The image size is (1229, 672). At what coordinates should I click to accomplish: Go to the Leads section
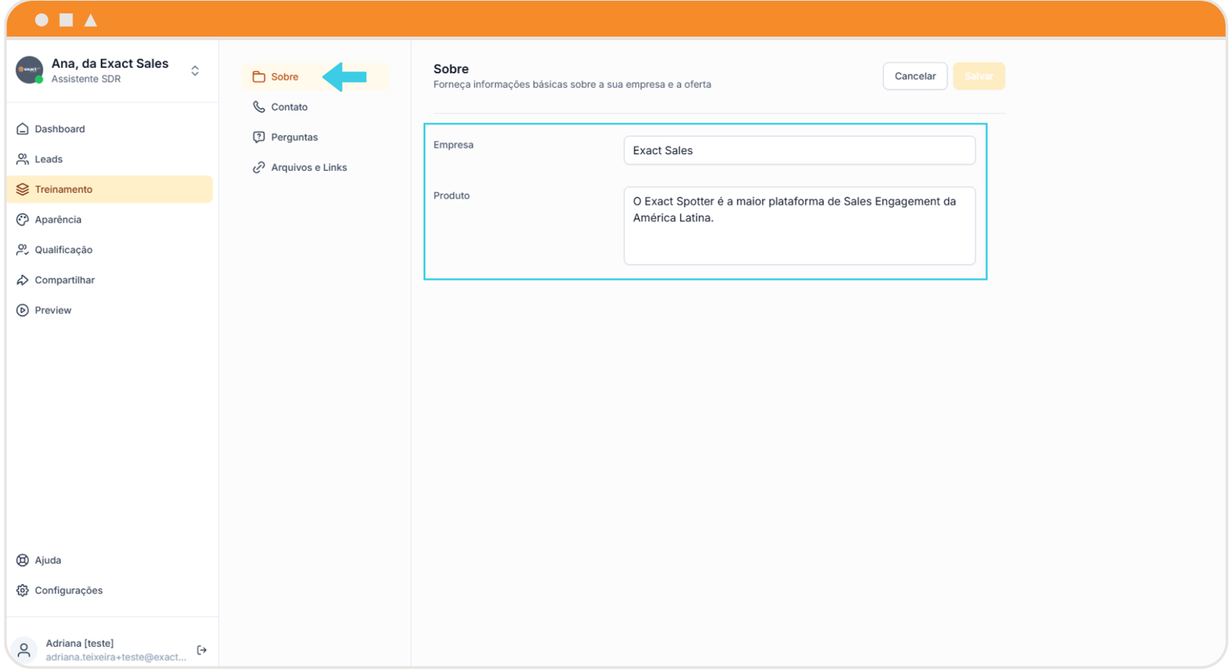(110, 159)
